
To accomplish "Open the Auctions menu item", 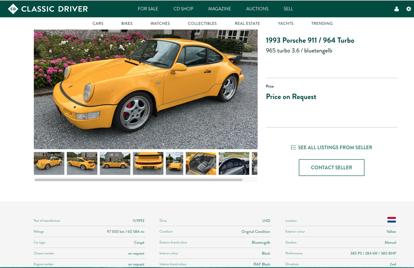I will coord(257,9).
